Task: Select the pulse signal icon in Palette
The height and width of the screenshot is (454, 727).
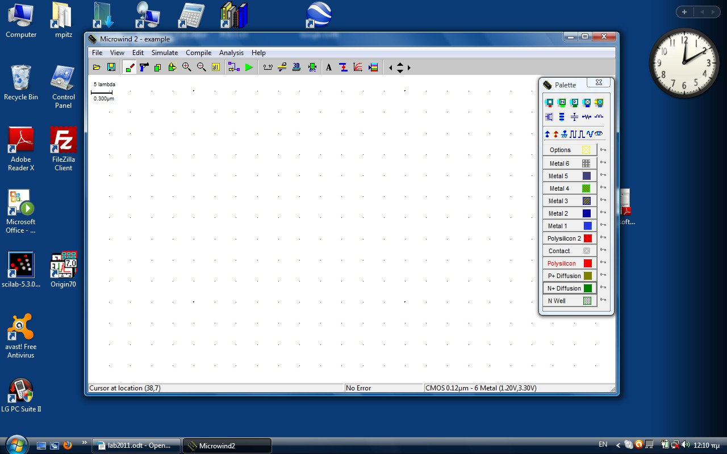Action: [x=582, y=134]
